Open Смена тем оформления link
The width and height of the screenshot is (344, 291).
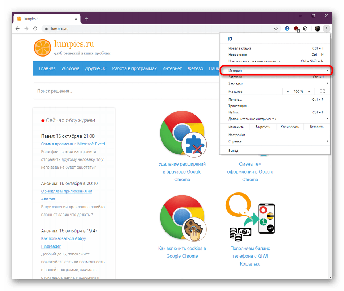pyautogui.click(x=250, y=172)
